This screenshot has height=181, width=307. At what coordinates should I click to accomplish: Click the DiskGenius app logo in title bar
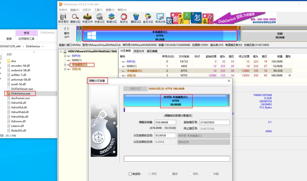pyautogui.click(x=61, y=4)
